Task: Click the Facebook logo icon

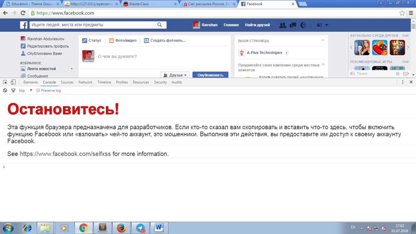Action: [x=24, y=25]
